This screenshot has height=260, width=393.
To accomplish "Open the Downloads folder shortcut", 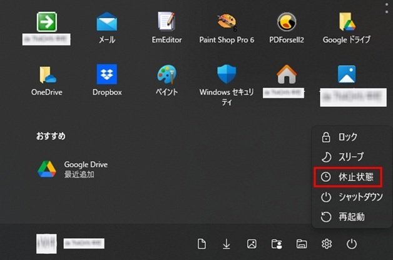I will tap(227, 244).
